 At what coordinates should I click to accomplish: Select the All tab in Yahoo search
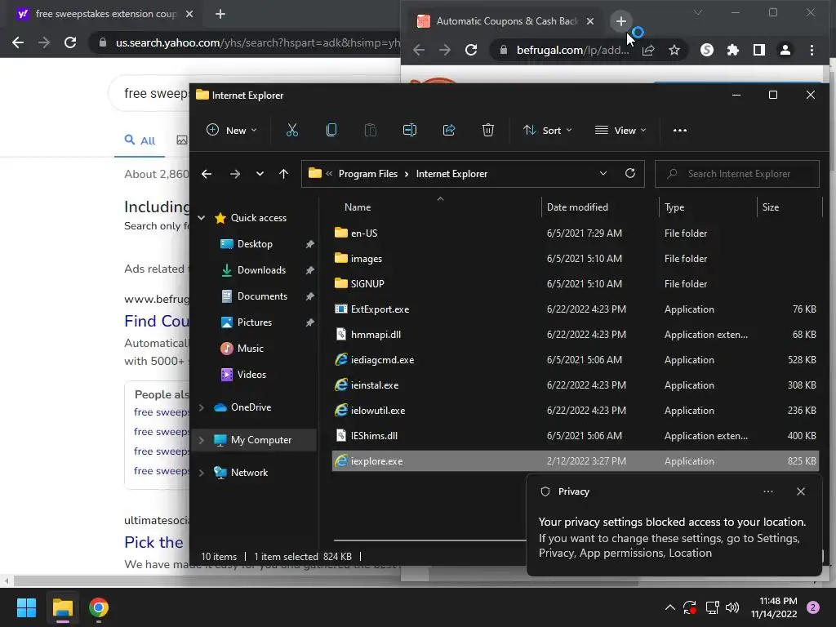[140, 140]
